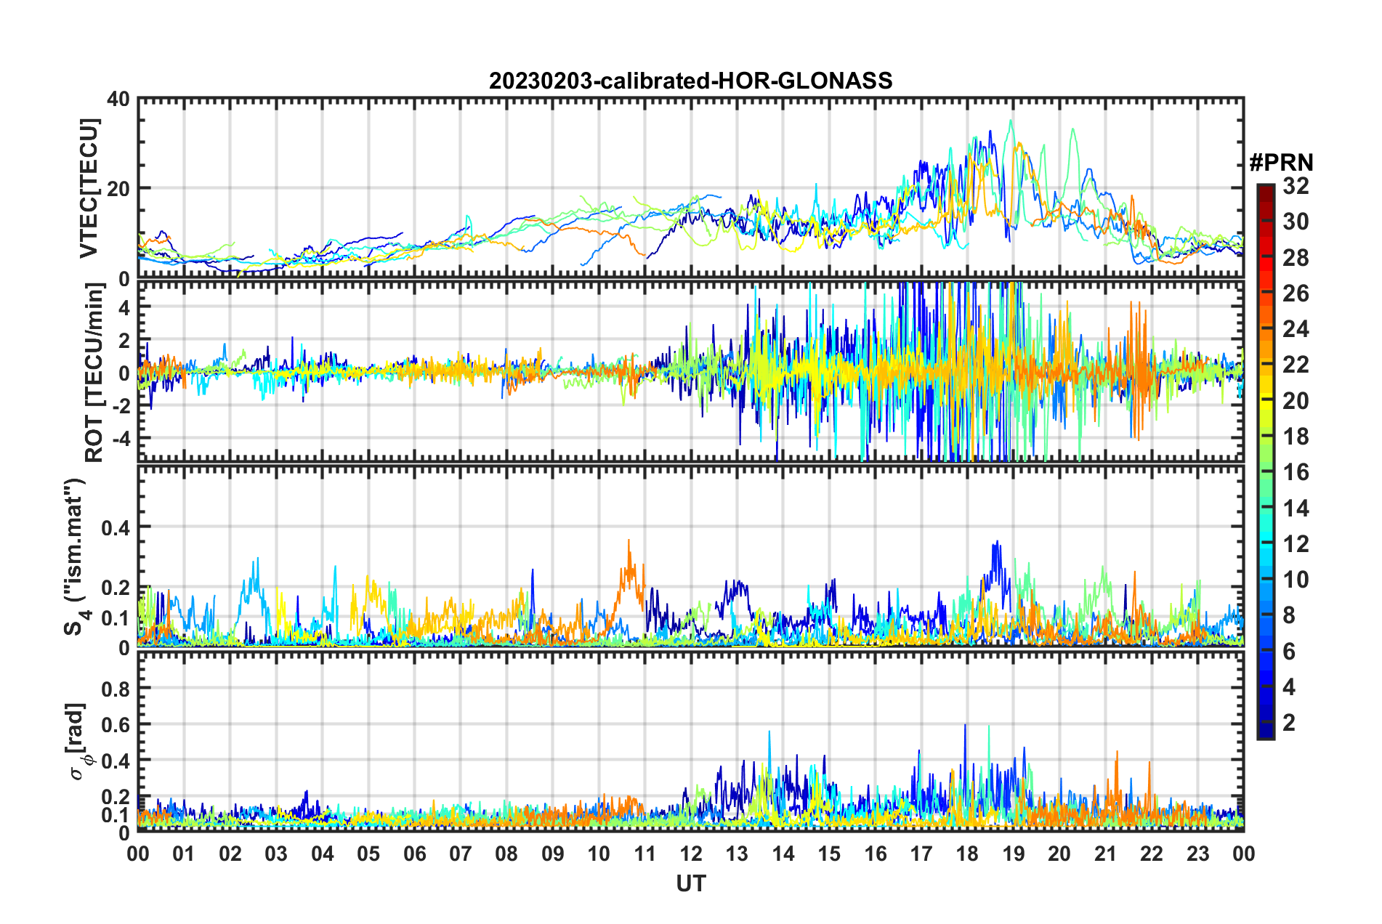Pick the PRN color scale bar
Image resolution: width=1382 pixels, height=924 pixels.
point(1265,461)
